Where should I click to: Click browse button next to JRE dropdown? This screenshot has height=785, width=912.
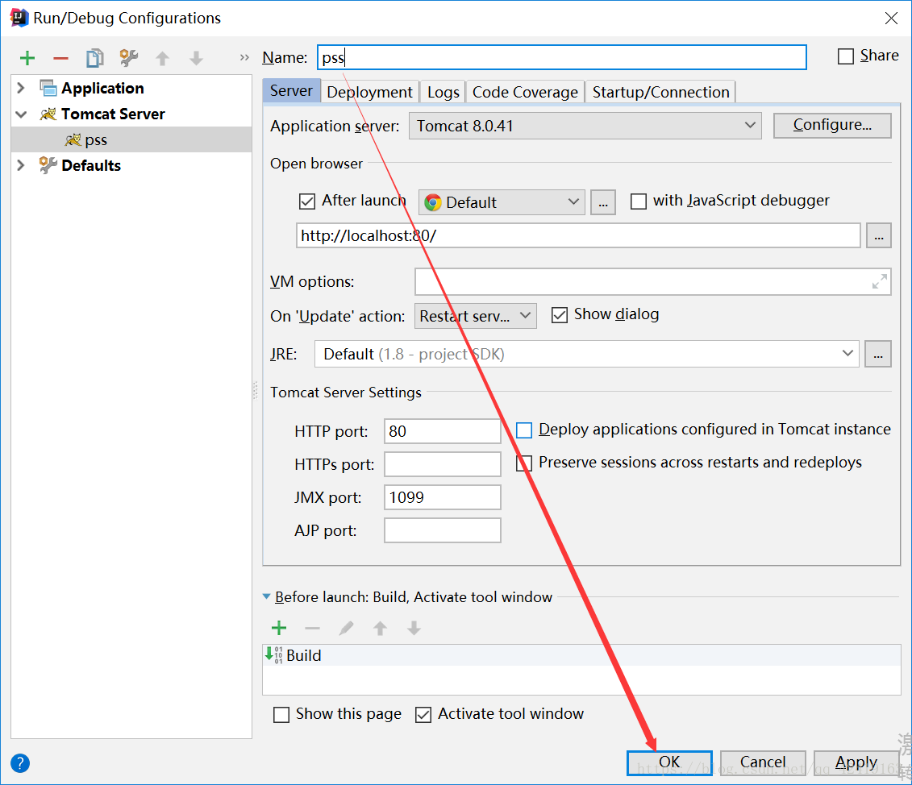[878, 354]
